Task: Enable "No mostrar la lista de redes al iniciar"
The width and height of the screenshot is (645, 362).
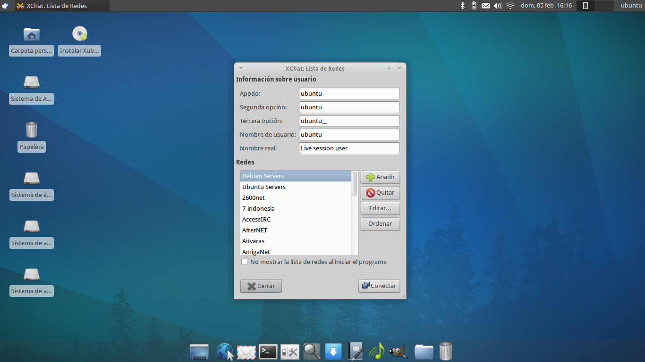Action: (x=244, y=262)
